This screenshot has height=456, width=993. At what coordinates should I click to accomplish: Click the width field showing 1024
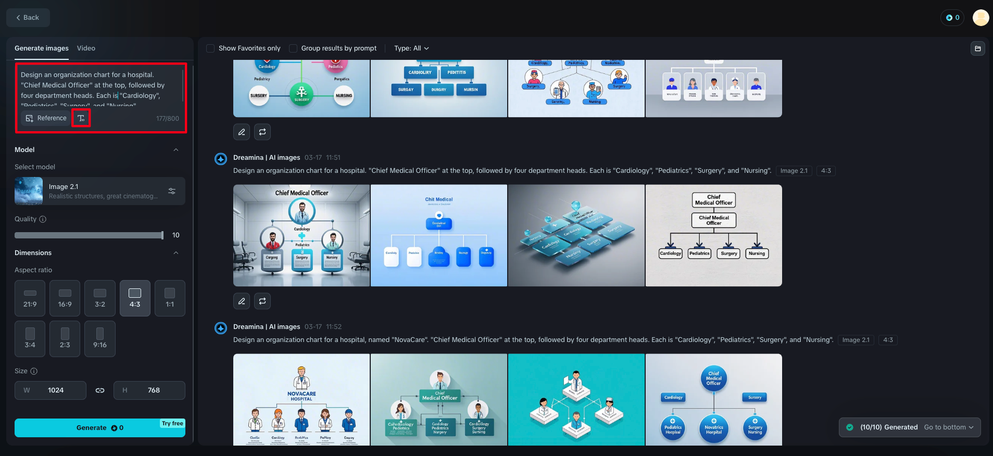click(x=51, y=390)
